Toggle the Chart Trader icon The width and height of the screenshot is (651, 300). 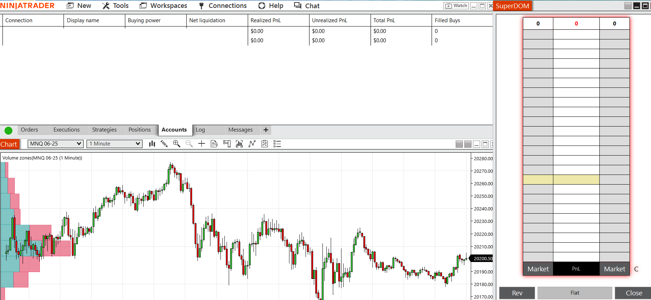227,144
